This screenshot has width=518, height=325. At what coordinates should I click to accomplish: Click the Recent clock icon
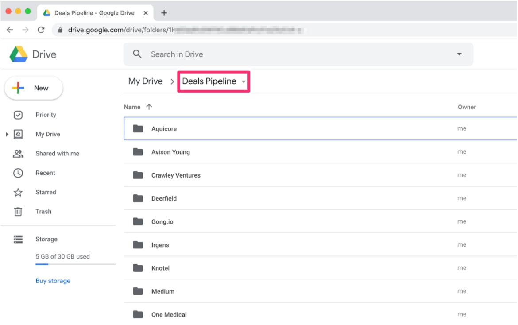pos(18,173)
